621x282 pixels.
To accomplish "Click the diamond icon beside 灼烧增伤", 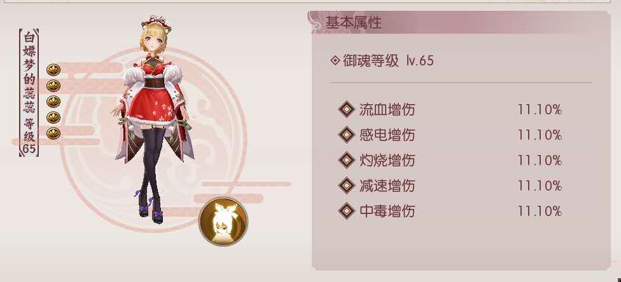I will [347, 160].
